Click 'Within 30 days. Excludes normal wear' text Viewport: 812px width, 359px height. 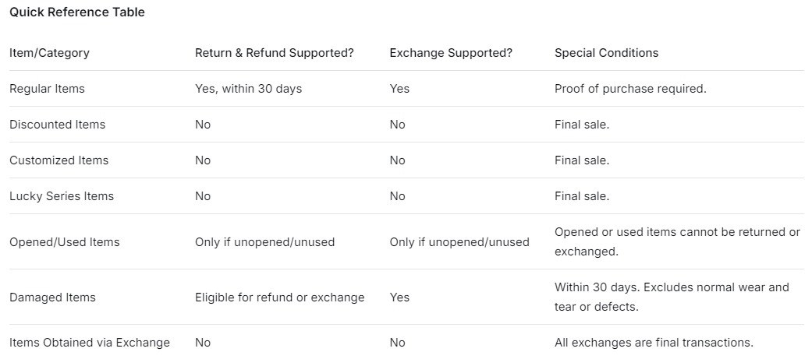point(672,287)
